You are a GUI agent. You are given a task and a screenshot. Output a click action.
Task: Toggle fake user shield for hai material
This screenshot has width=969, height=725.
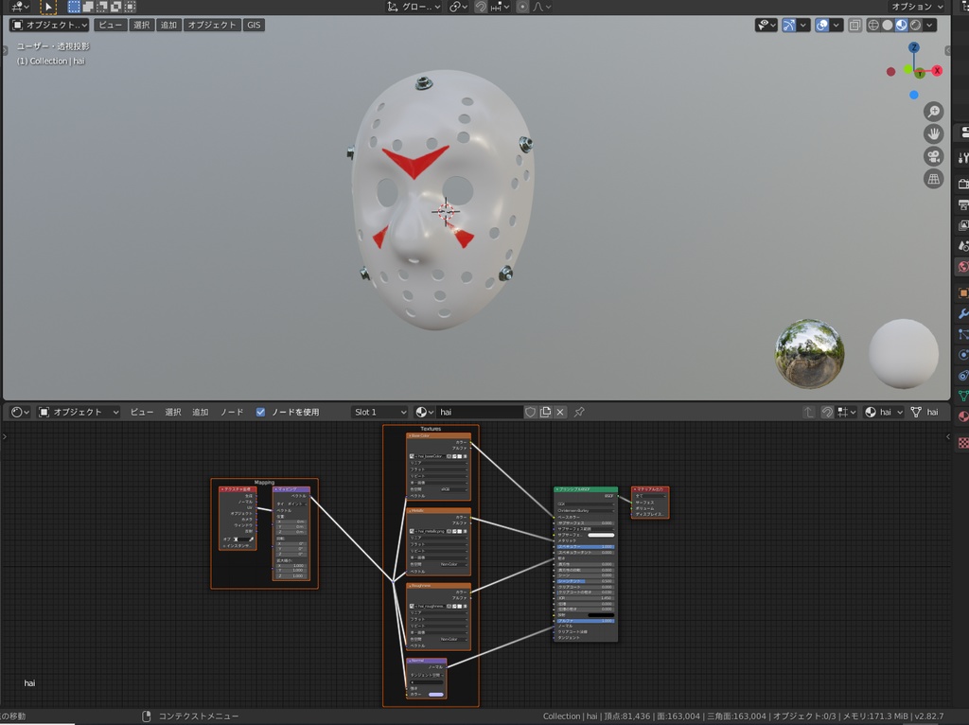click(x=530, y=412)
